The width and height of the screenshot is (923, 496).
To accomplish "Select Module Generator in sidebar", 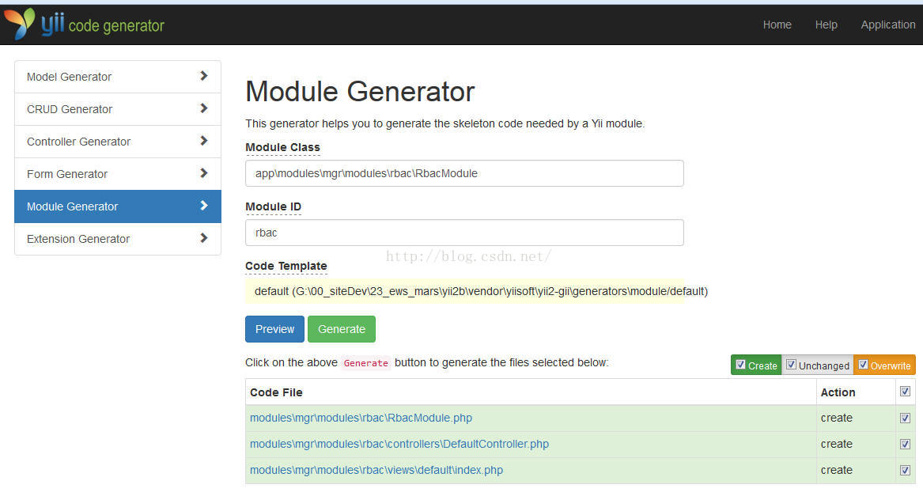I will (x=118, y=206).
